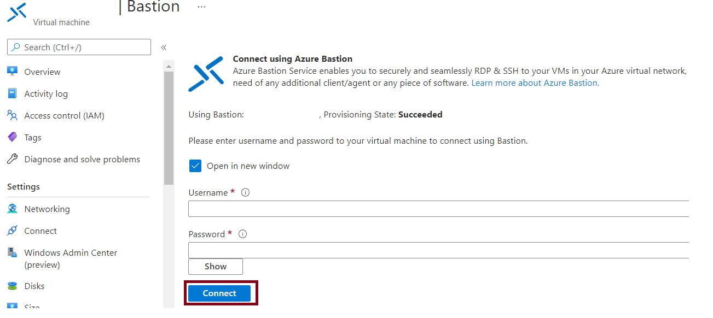Viewport: 713px width, 318px height.
Task: Click the purple Tags icon
Action: pyautogui.click(x=12, y=137)
